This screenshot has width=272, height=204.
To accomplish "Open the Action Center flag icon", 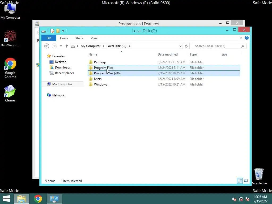I will coord(247,199).
